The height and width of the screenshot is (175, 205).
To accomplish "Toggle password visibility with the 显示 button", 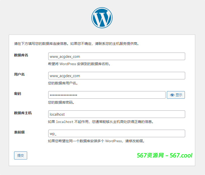I will [x=176, y=95].
